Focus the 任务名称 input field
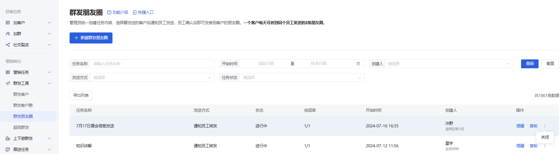The image size is (560, 154). click(x=152, y=64)
